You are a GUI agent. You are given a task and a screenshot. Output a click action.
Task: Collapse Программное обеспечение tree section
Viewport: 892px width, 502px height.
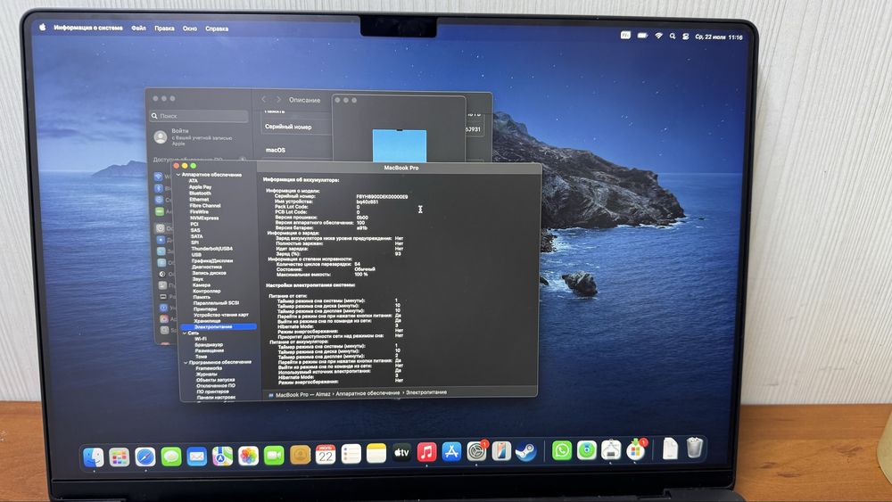[x=186, y=362]
